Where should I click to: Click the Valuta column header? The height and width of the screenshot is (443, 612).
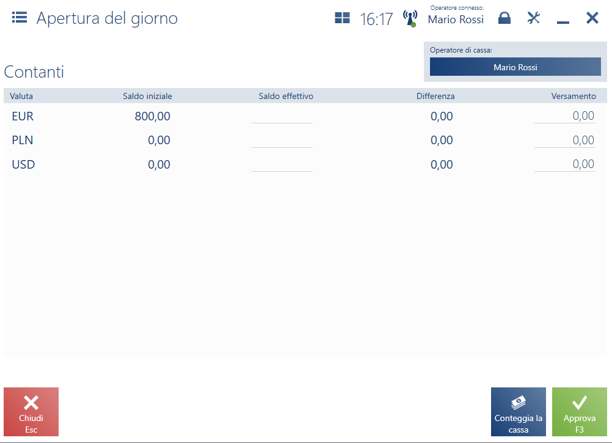21,96
